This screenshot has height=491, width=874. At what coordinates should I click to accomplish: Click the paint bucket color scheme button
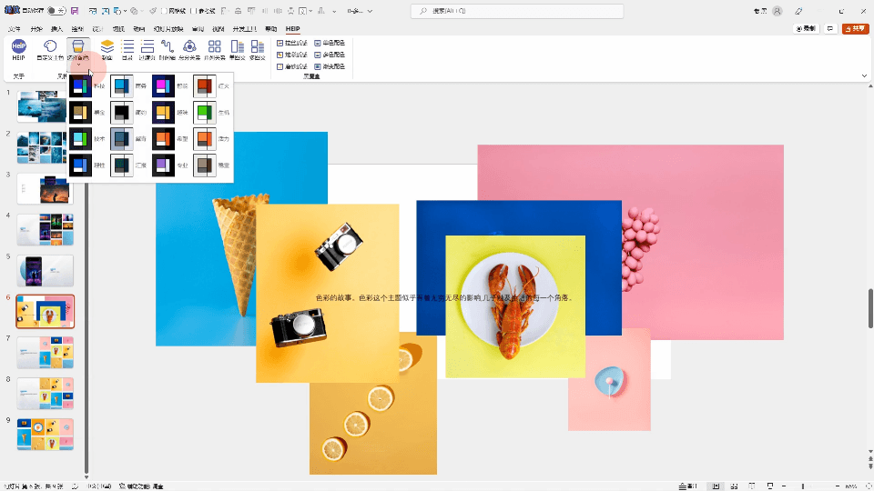point(78,46)
